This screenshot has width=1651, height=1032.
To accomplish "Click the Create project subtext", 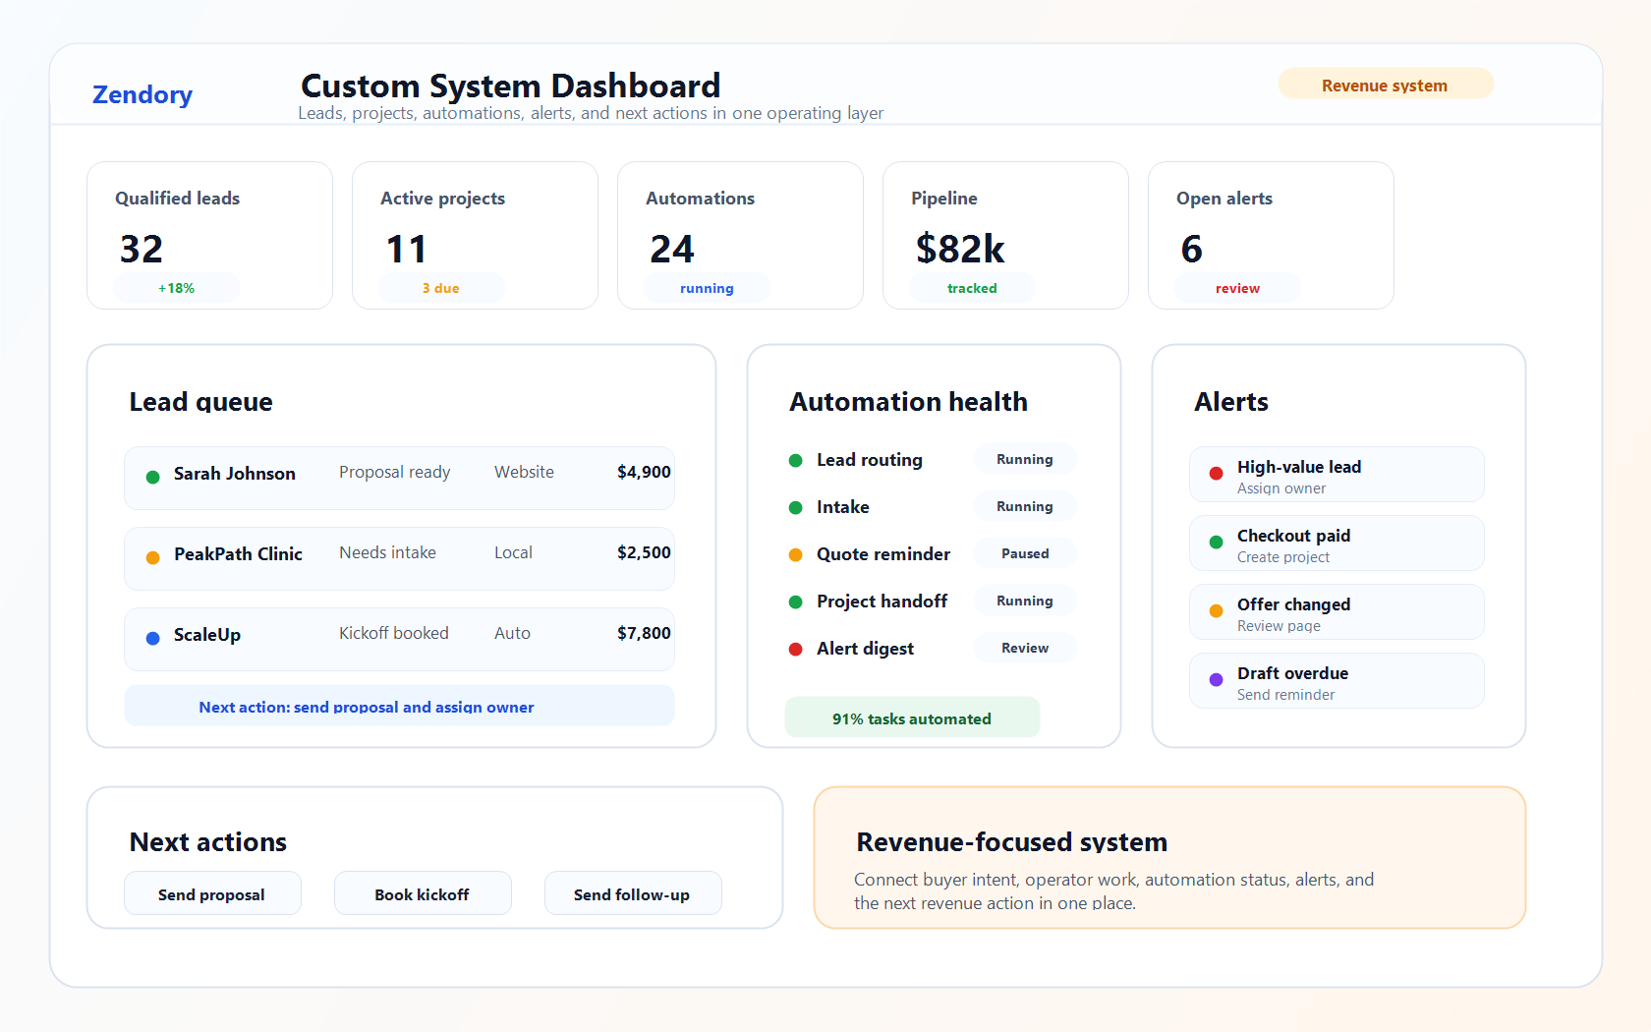I will click(x=1283, y=557).
